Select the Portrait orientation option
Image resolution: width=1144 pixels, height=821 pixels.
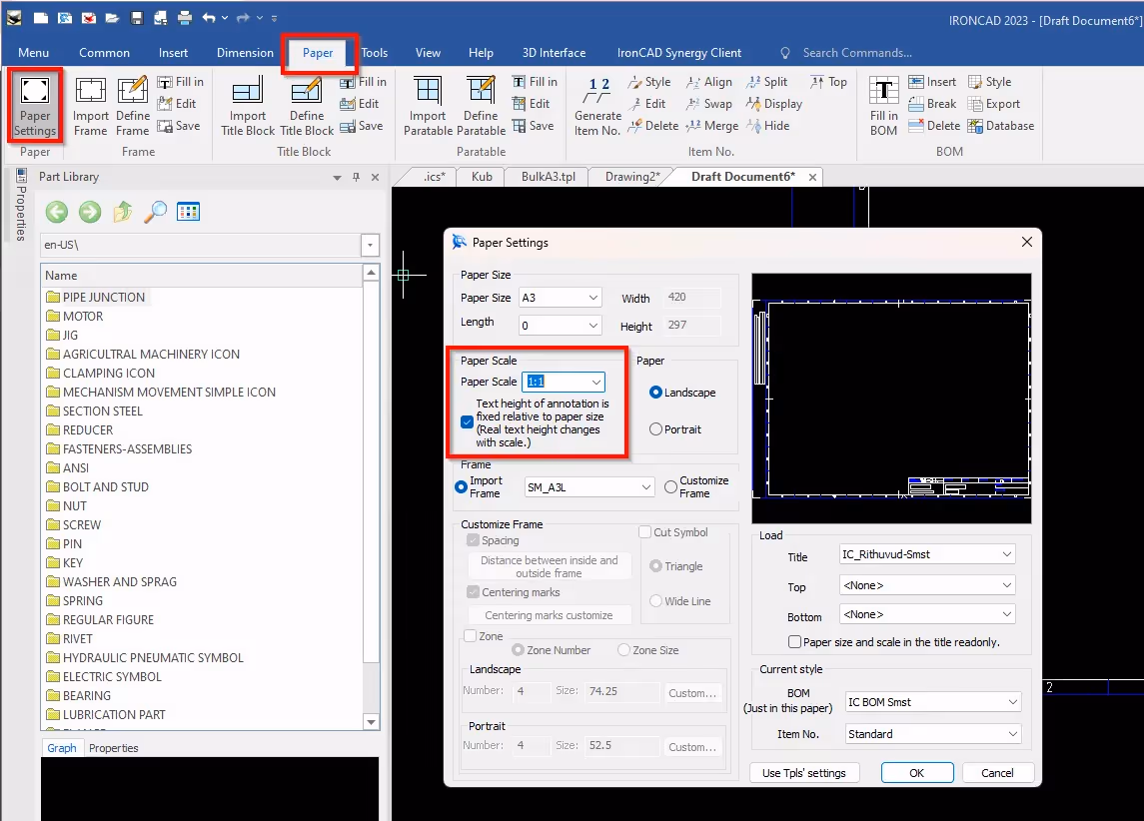tap(656, 429)
